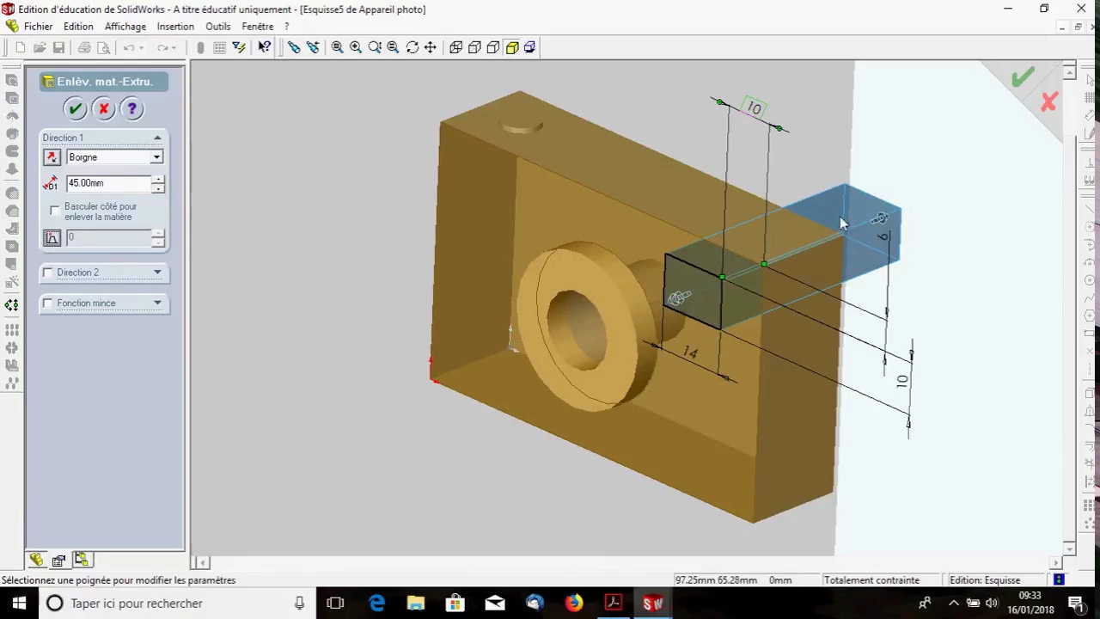Expand the Direction 2 section

[157, 273]
